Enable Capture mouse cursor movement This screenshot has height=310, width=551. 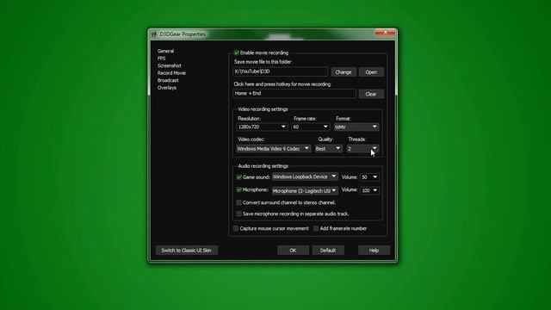(236, 228)
